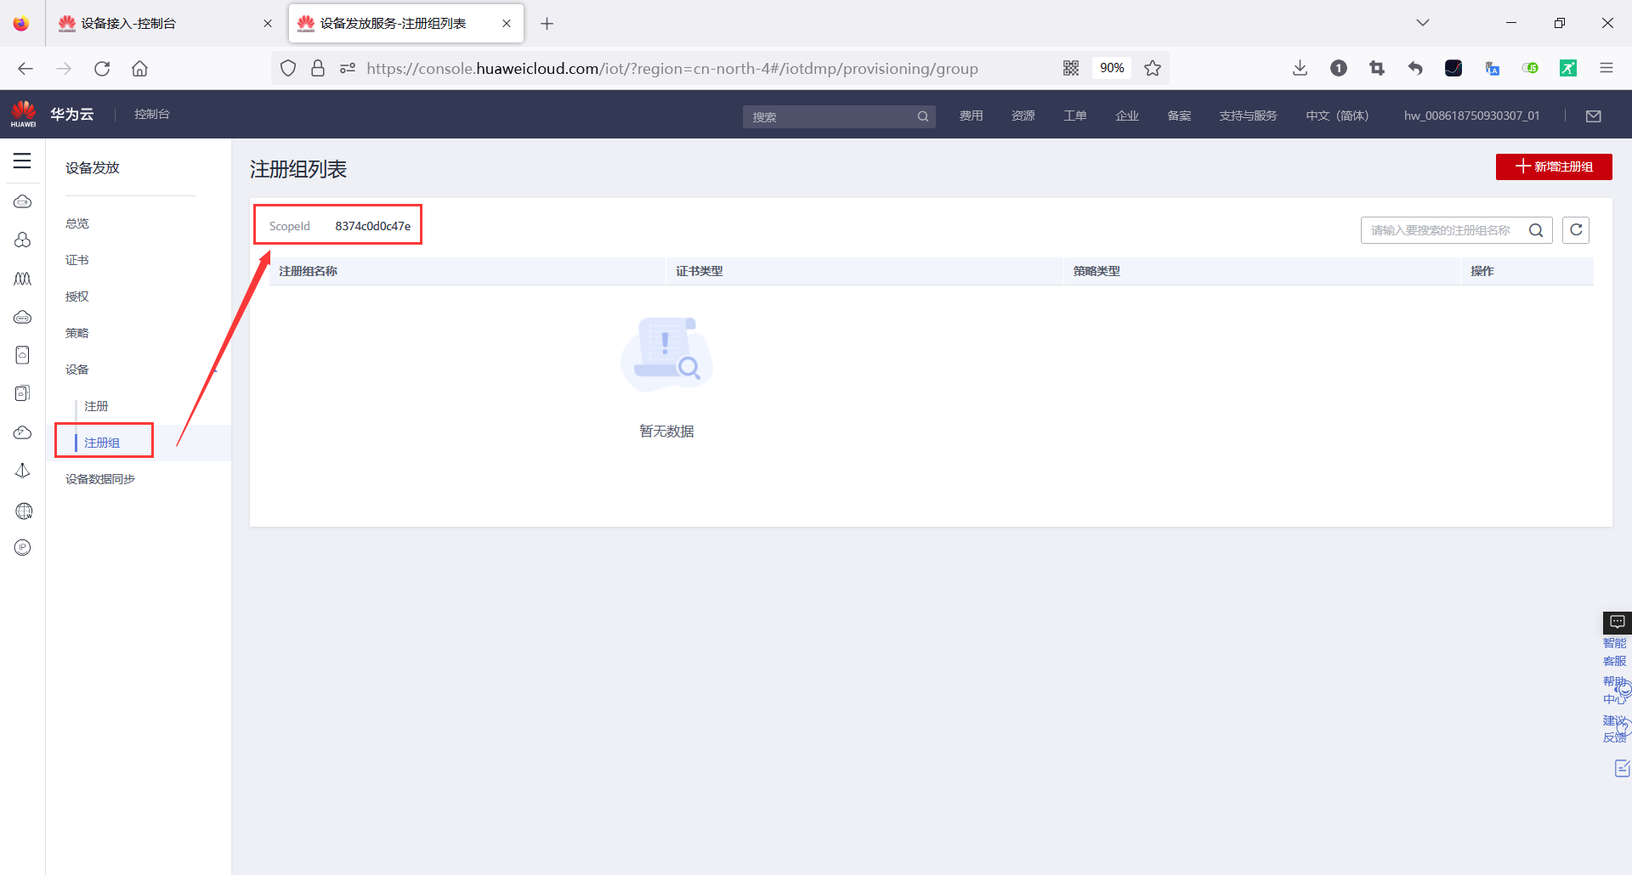Open the 备案 menu

click(1179, 116)
